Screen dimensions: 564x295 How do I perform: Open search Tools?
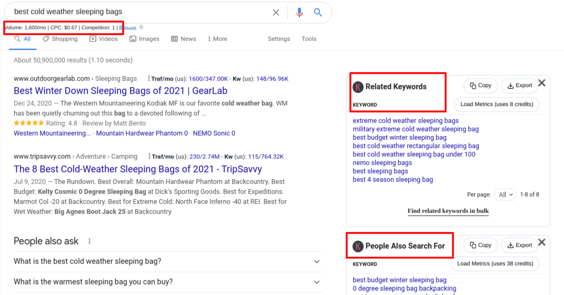coord(309,39)
